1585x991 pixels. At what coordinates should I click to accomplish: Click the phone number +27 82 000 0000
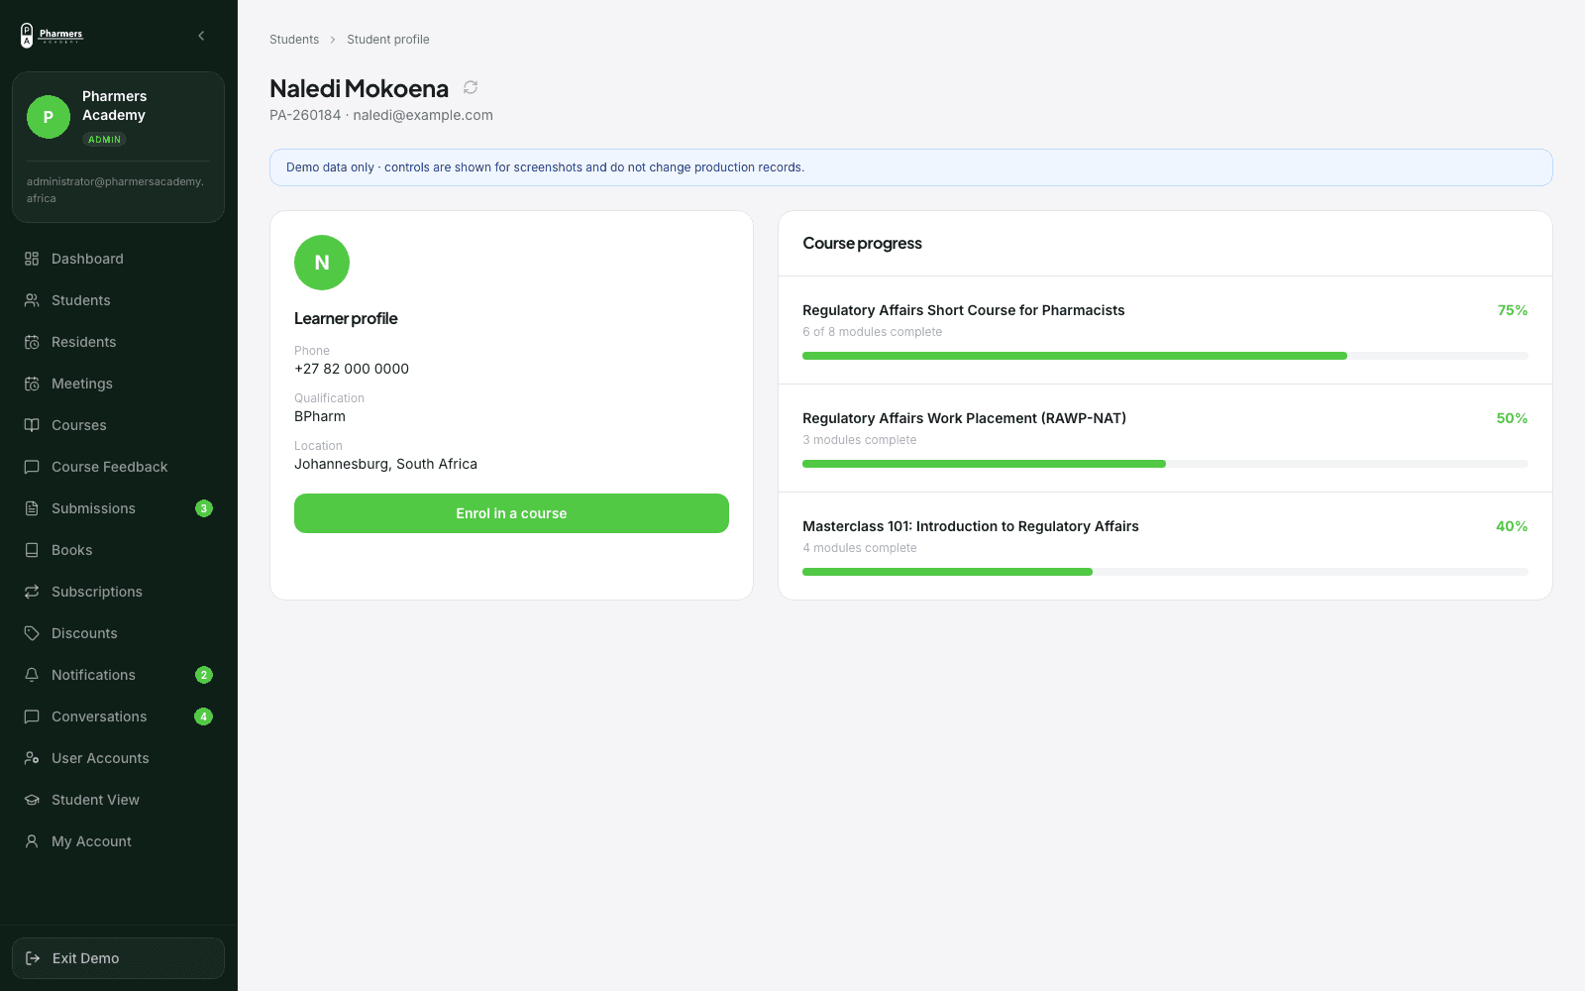(352, 369)
